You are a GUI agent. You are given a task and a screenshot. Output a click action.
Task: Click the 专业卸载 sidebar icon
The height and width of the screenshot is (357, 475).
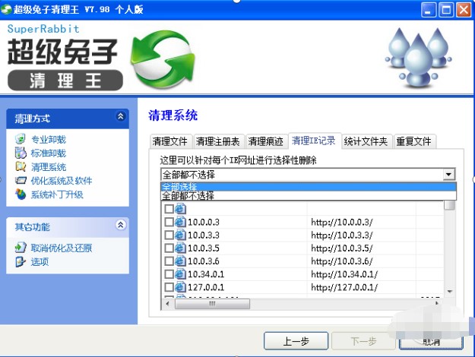pyautogui.click(x=21, y=139)
